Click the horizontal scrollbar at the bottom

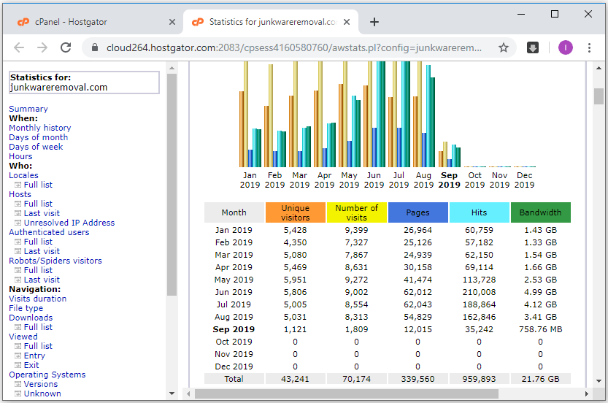(x=347, y=394)
